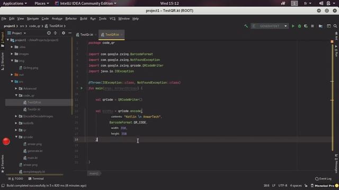Collapse the qrcode package arrow

click(16, 137)
